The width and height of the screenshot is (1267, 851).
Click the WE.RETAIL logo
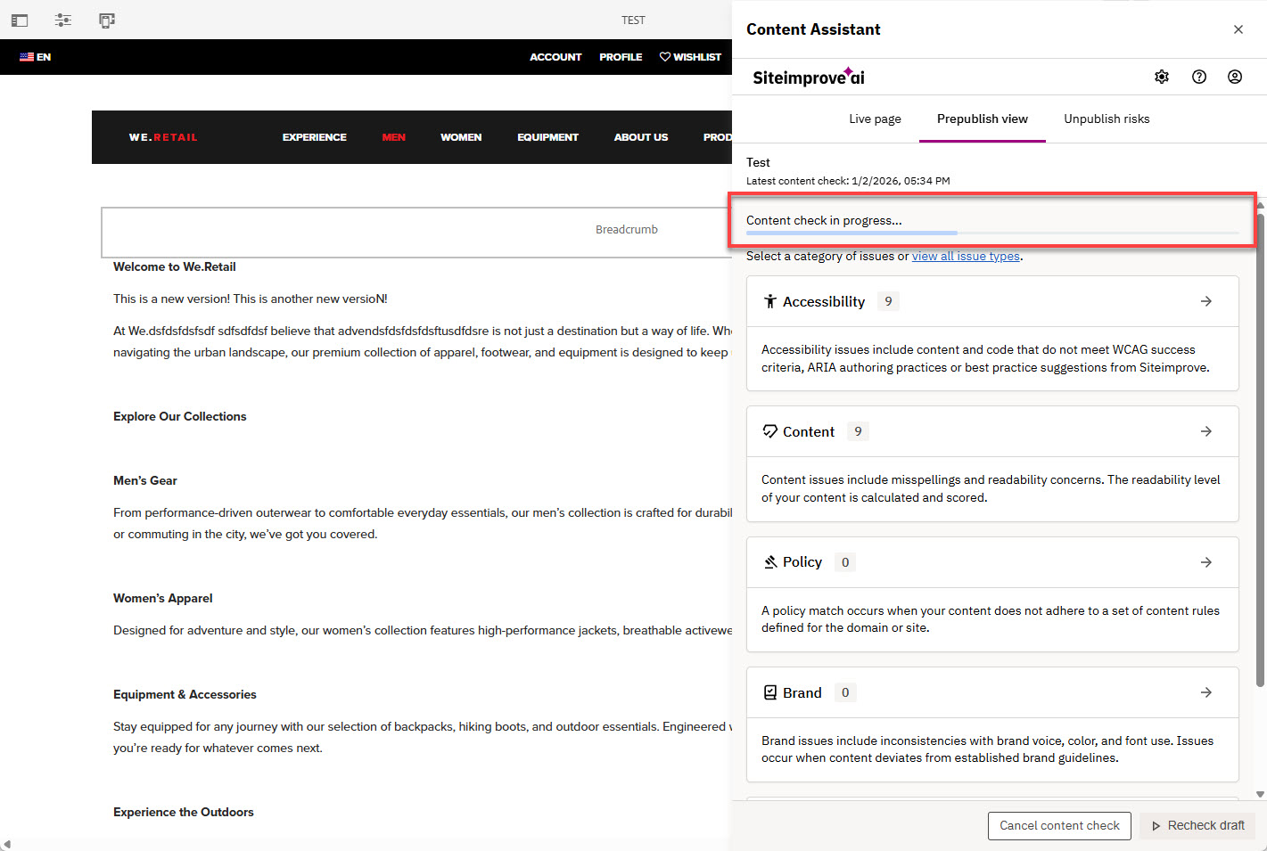pyautogui.click(x=163, y=137)
